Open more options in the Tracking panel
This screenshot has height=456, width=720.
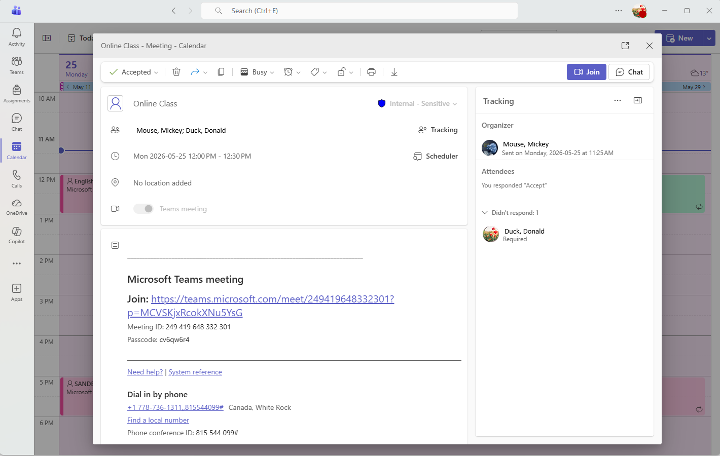(618, 100)
